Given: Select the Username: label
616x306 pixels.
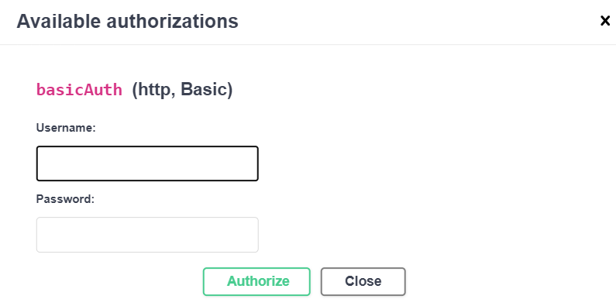Looking at the screenshot, I should point(66,128).
